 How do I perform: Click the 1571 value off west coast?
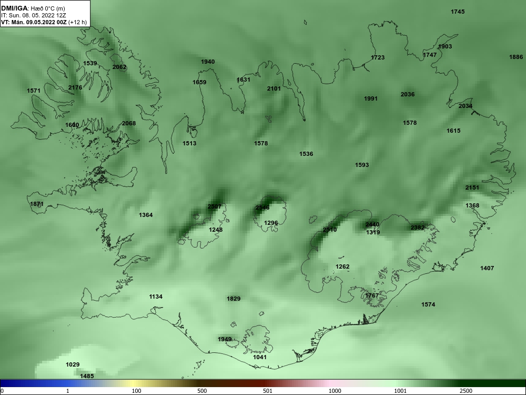pos(34,91)
